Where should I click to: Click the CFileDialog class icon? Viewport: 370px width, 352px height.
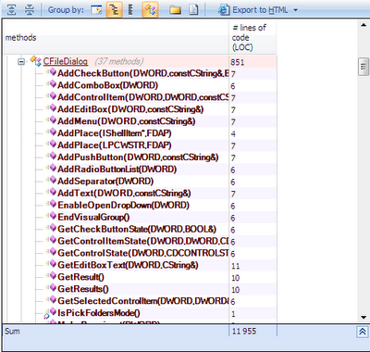[35, 61]
